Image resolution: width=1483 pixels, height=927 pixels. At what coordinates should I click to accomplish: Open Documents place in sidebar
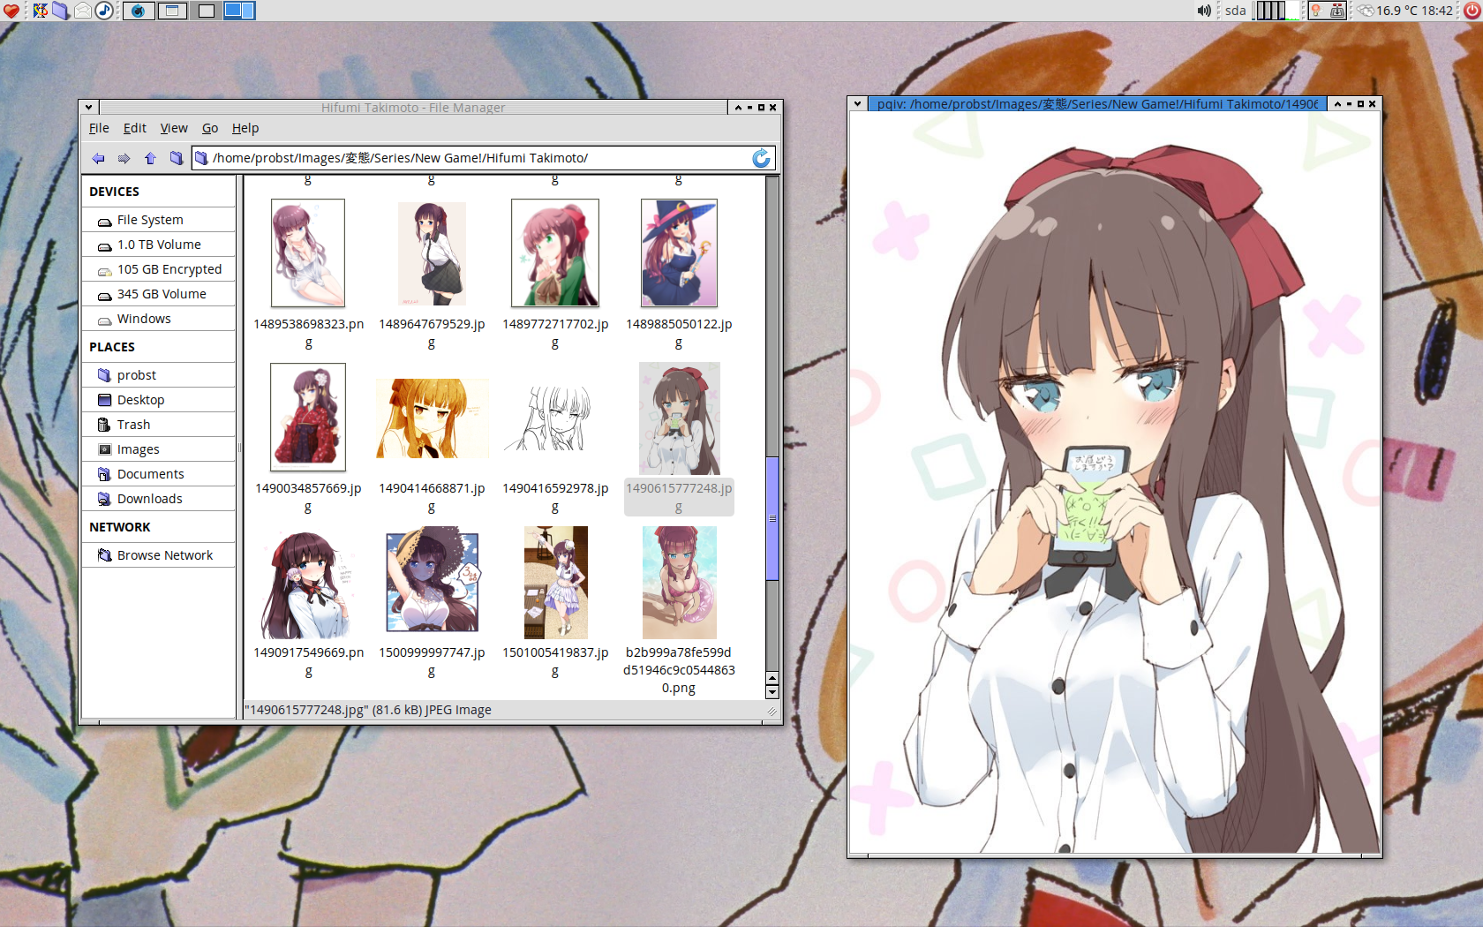159,474
